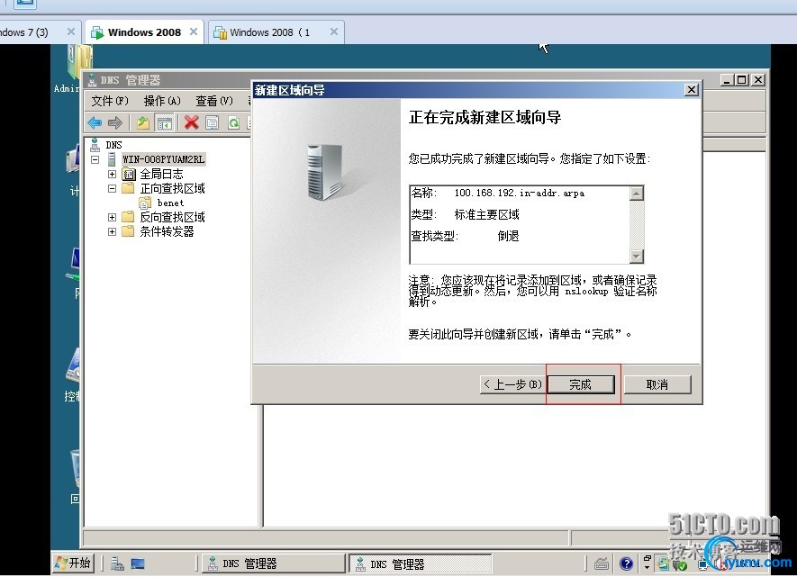This screenshot has height=577, width=797.
Task: Open the Properties toolbar icon
Action: [x=212, y=122]
